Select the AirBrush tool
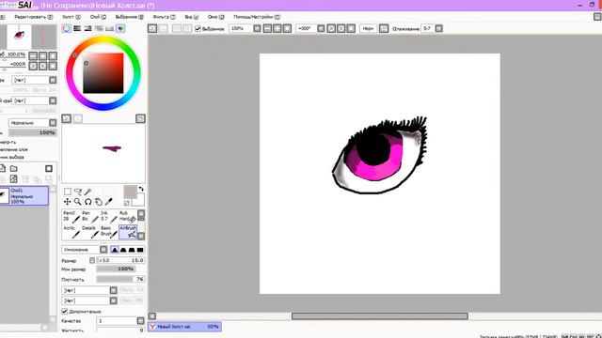 point(128,232)
